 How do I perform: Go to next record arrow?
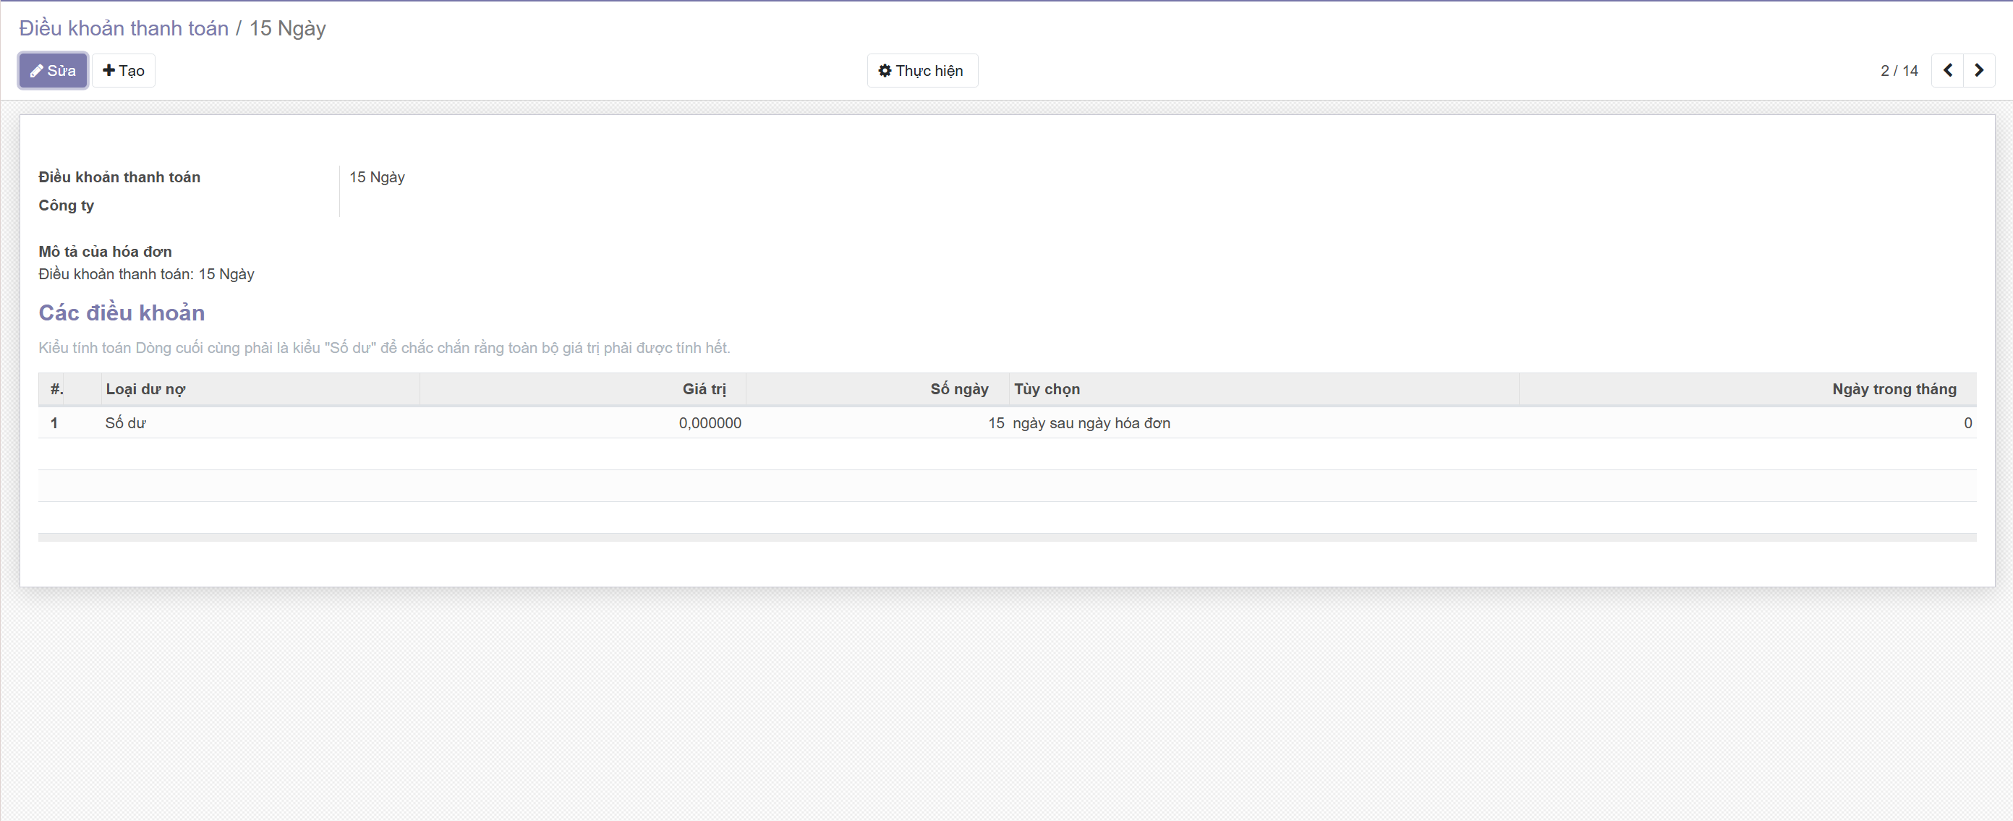[x=1978, y=70]
